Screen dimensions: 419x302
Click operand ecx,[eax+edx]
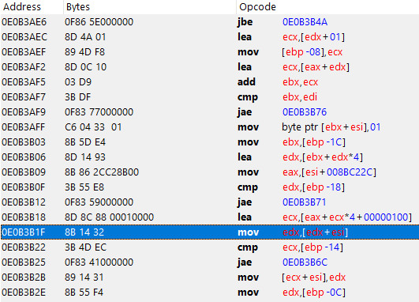(316, 67)
